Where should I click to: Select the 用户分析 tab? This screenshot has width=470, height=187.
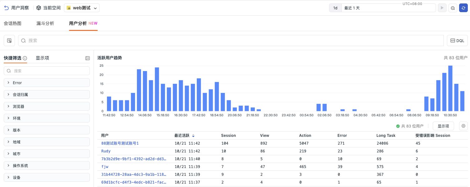click(83, 23)
